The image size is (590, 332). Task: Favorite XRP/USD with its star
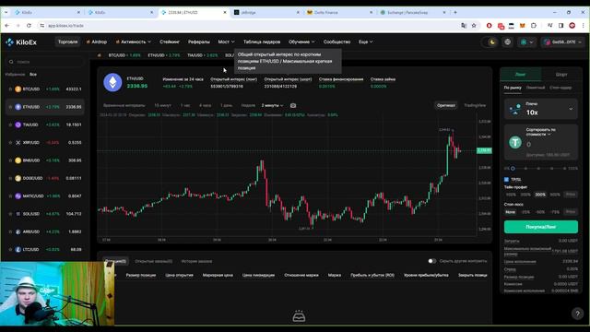click(10, 143)
